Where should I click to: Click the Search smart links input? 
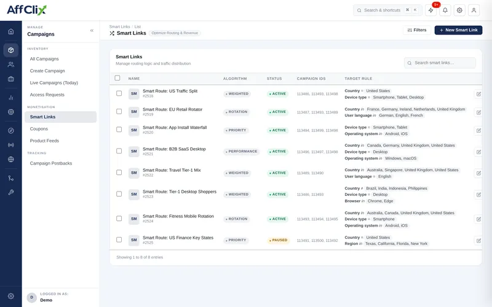point(440,63)
